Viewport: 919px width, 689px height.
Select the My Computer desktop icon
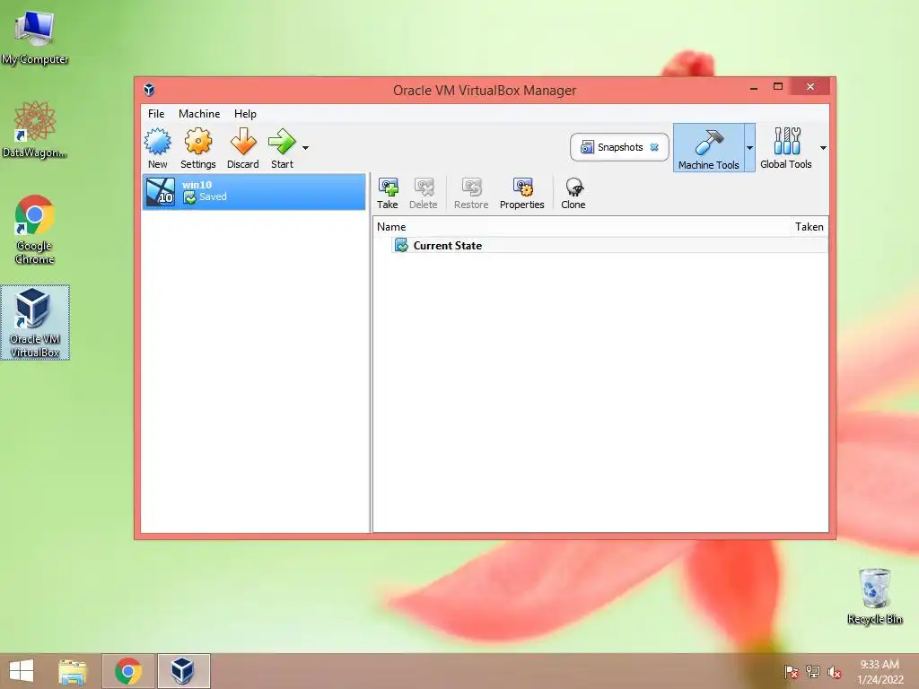(35, 37)
